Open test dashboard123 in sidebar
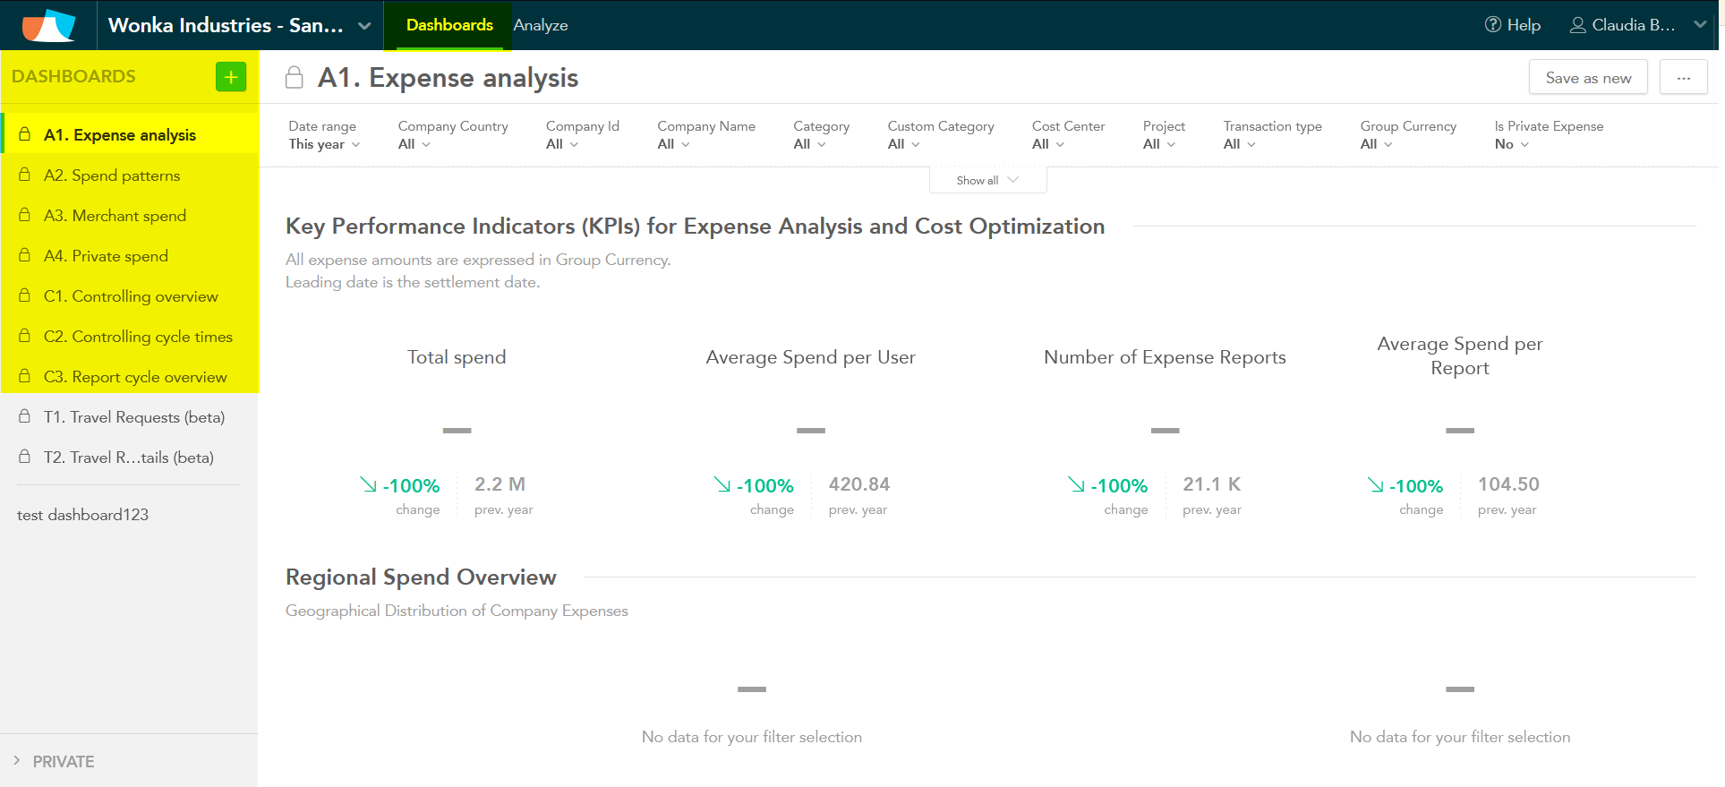This screenshot has width=1725, height=787. point(82,515)
